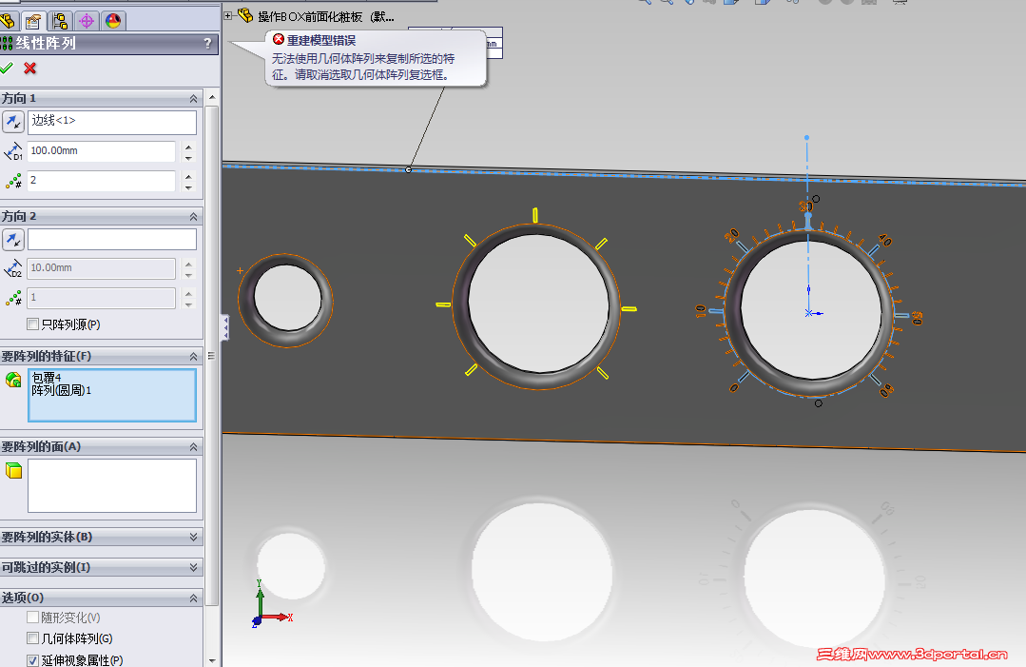Click the features to pattern icon

(13, 380)
